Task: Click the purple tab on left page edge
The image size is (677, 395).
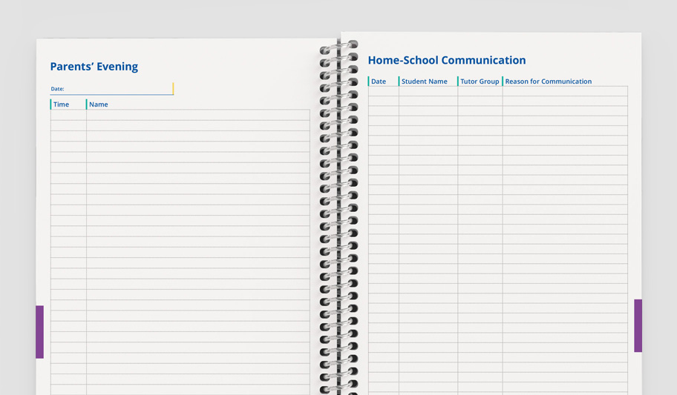Action: [x=40, y=331]
